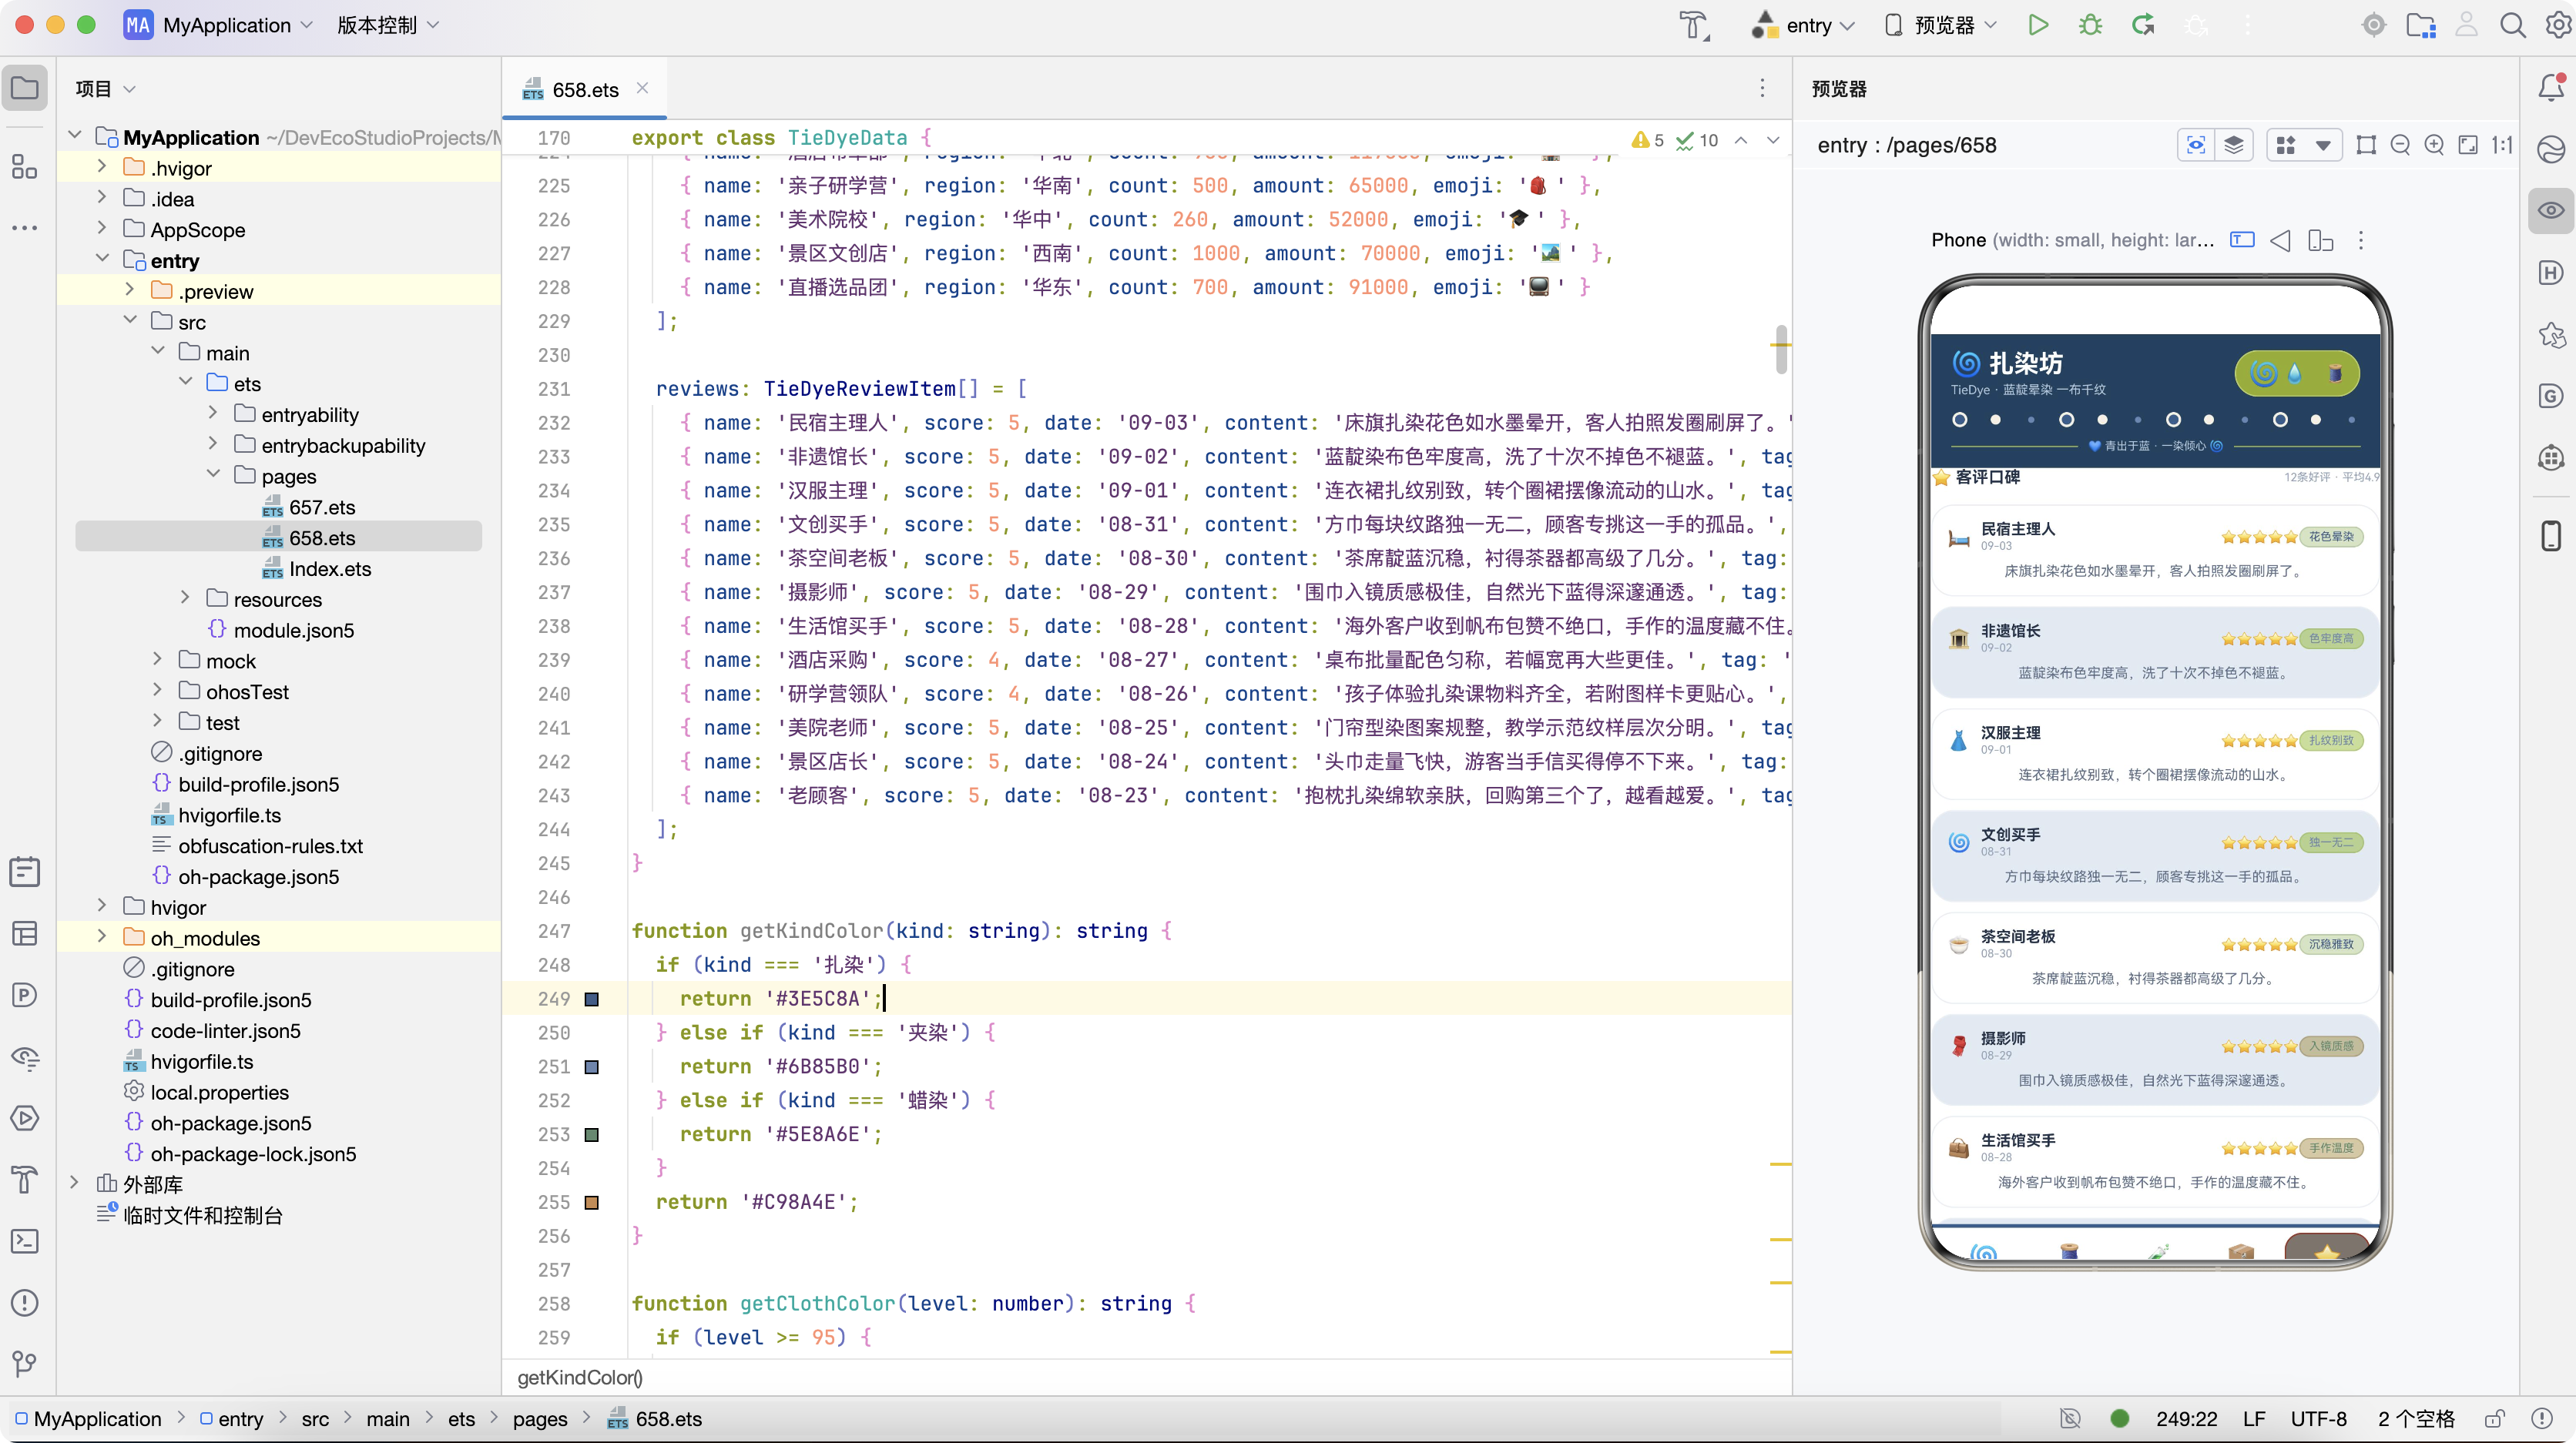The height and width of the screenshot is (1443, 2576).
Task: Open module.json5 file
Action: click(293, 630)
